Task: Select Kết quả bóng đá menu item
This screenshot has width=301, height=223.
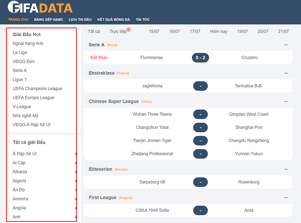Action: tap(114, 20)
